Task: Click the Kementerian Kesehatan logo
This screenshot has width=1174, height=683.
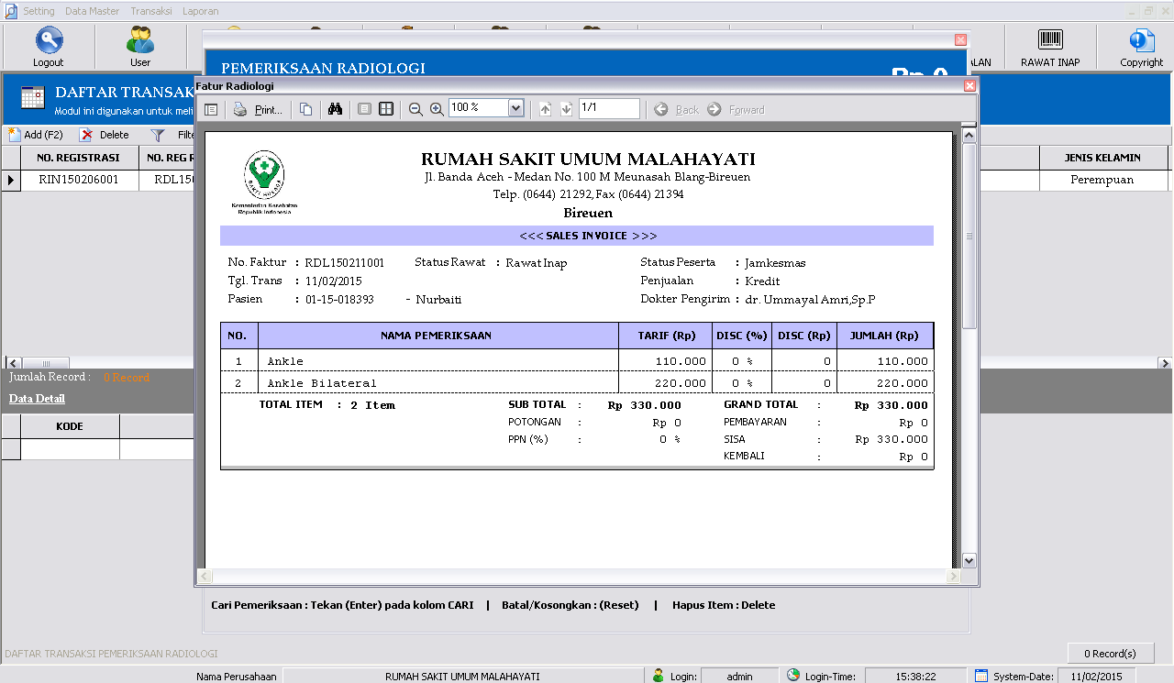Action: point(264,182)
